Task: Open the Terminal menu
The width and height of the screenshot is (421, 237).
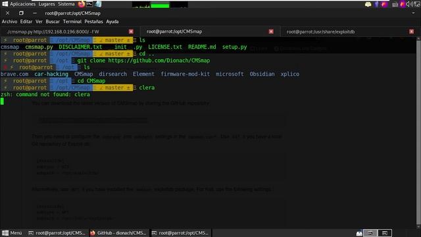Action: click(72, 22)
